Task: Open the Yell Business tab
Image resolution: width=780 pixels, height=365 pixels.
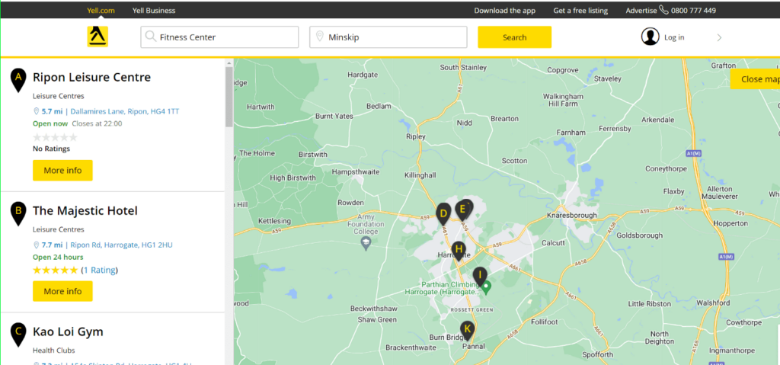Action: [x=154, y=10]
